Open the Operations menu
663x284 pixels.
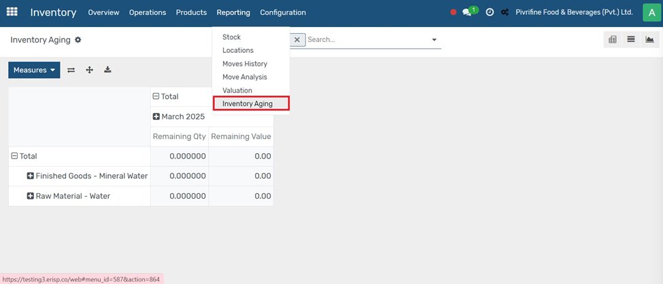point(148,13)
